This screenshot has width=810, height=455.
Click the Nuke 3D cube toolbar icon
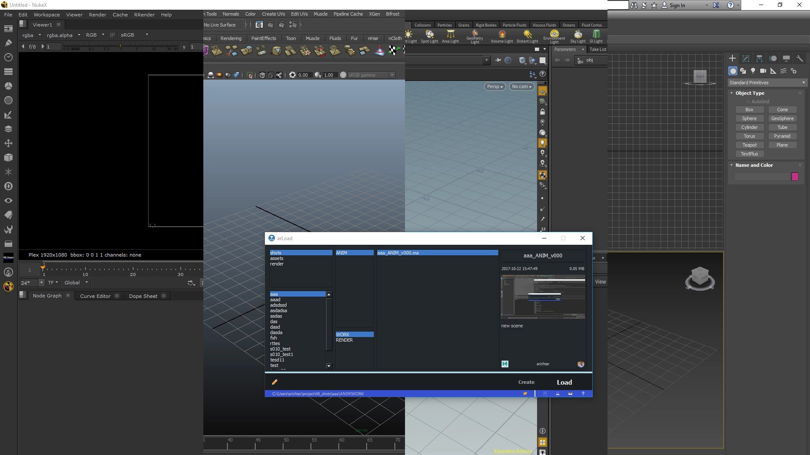click(x=8, y=158)
